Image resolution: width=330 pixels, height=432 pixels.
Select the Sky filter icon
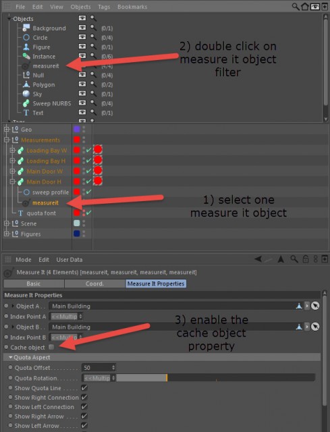pos(26,94)
